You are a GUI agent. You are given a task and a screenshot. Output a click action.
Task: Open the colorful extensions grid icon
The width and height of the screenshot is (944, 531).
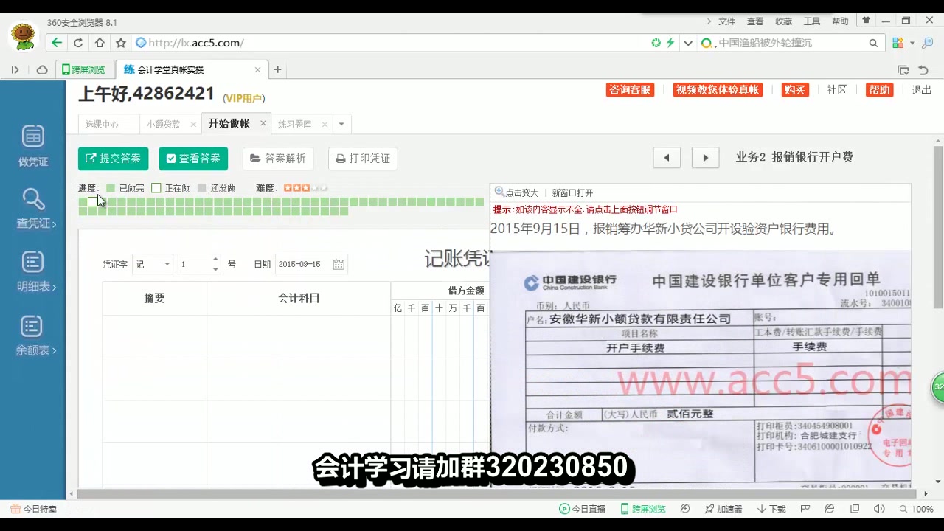tap(898, 43)
